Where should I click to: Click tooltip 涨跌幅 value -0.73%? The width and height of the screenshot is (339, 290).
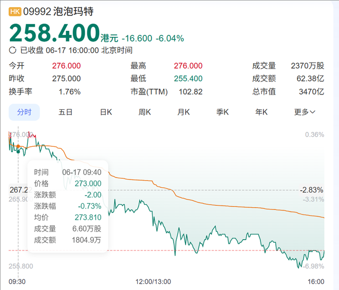89,206
